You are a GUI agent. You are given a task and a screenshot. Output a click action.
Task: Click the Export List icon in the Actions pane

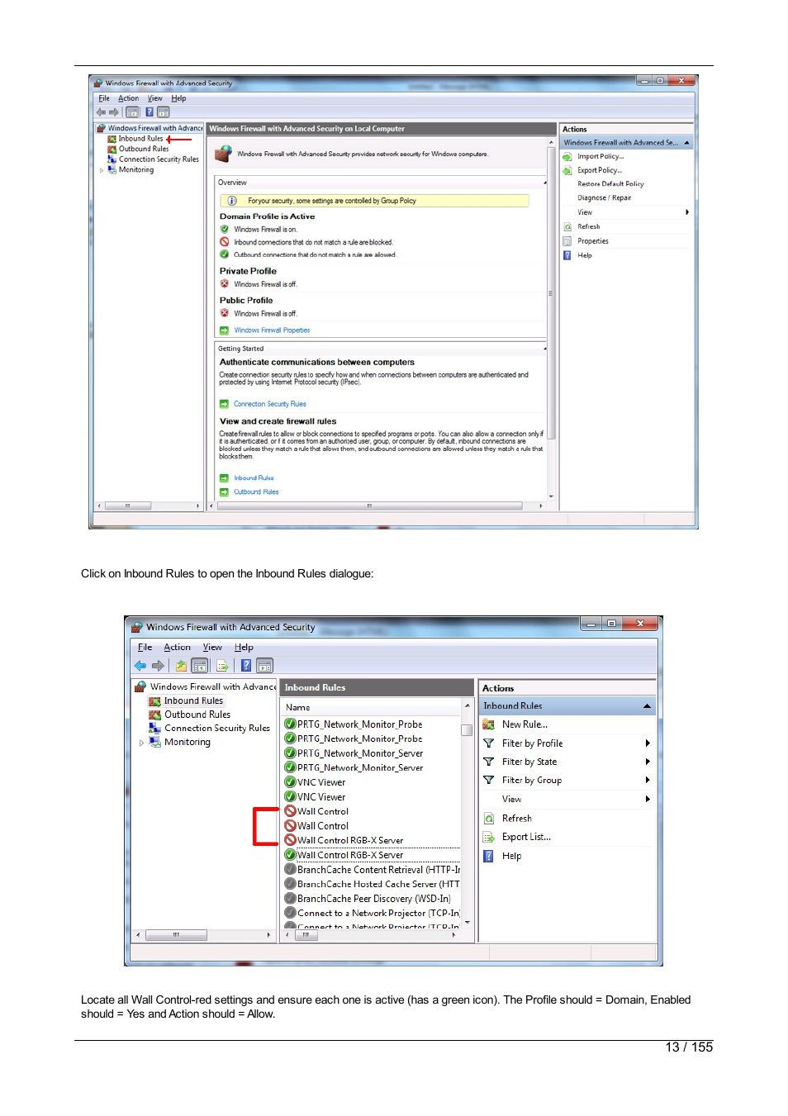488,837
